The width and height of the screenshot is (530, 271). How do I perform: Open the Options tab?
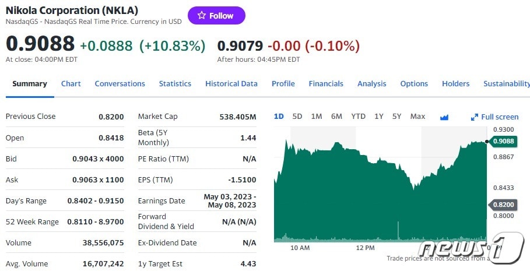pos(414,83)
